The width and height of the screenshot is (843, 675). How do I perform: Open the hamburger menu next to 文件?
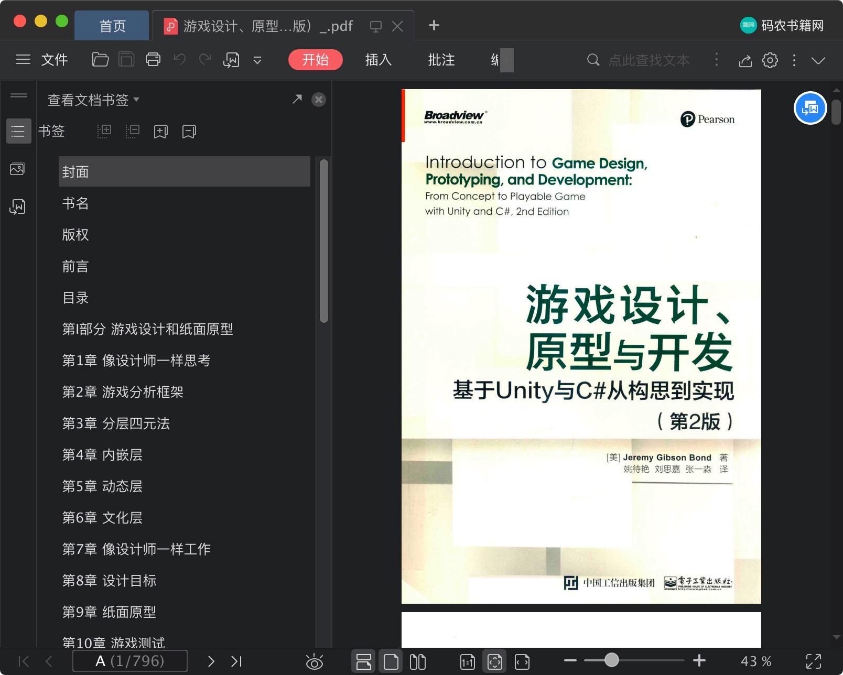(x=23, y=60)
